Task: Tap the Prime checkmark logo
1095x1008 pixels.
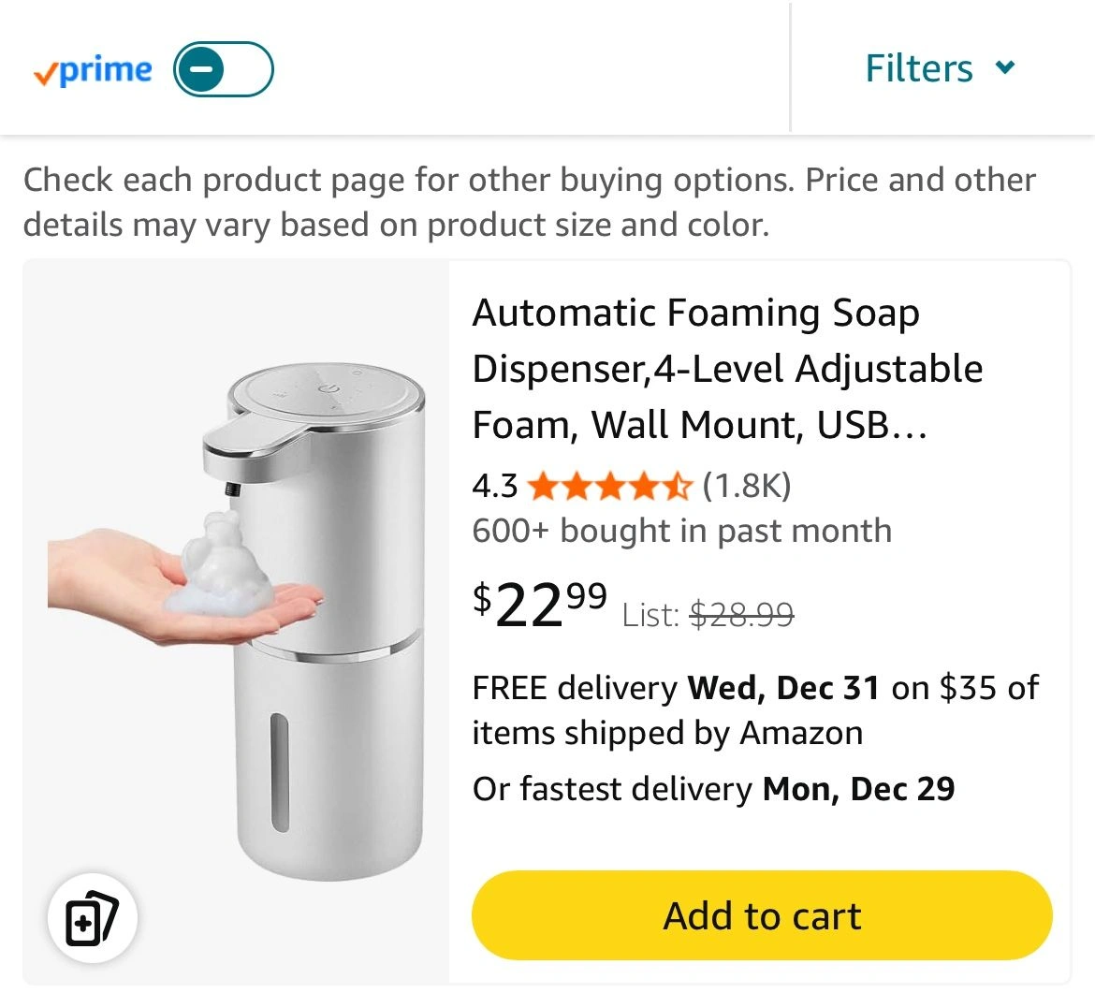Action: pos(93,71)
